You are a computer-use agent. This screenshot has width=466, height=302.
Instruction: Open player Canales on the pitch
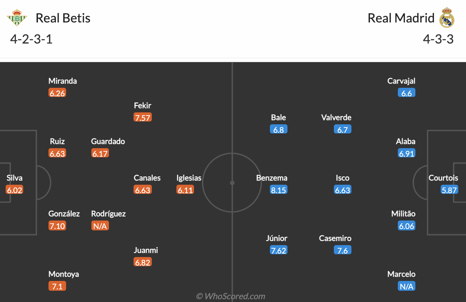pyautogui.click(x=147, y=178)
